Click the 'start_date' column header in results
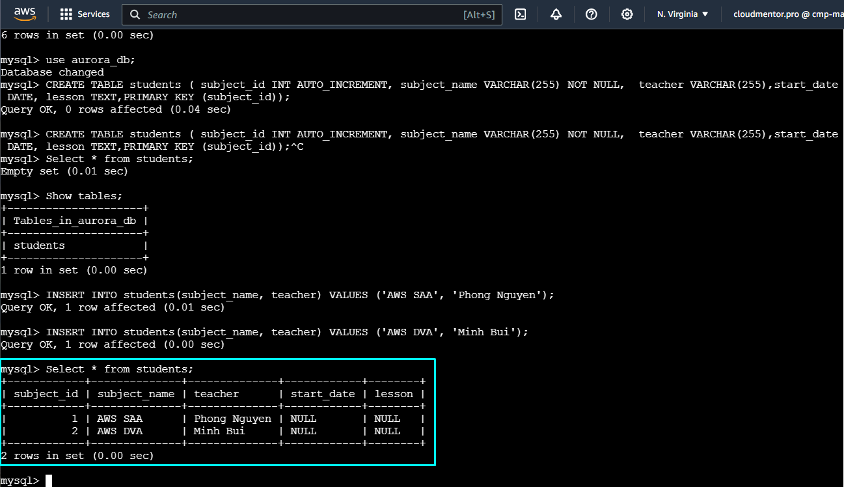844x487 pixels. pos(323,394)
